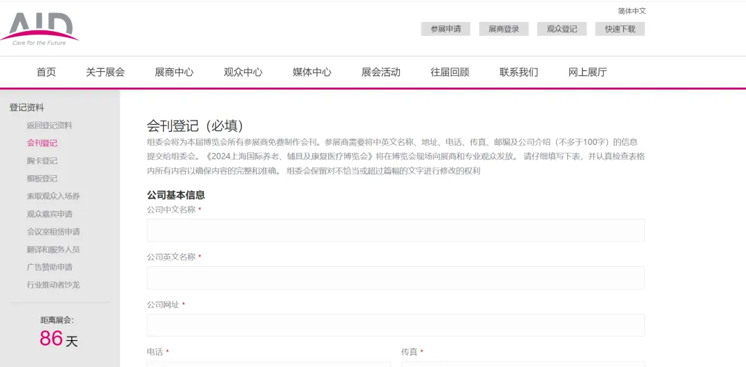
Task: Click the 会刊登记（必填）page heading
Action: point(195,126)
